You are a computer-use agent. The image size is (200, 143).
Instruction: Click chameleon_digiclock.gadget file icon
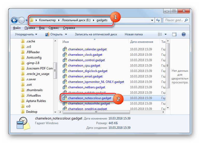coord(65,71)
